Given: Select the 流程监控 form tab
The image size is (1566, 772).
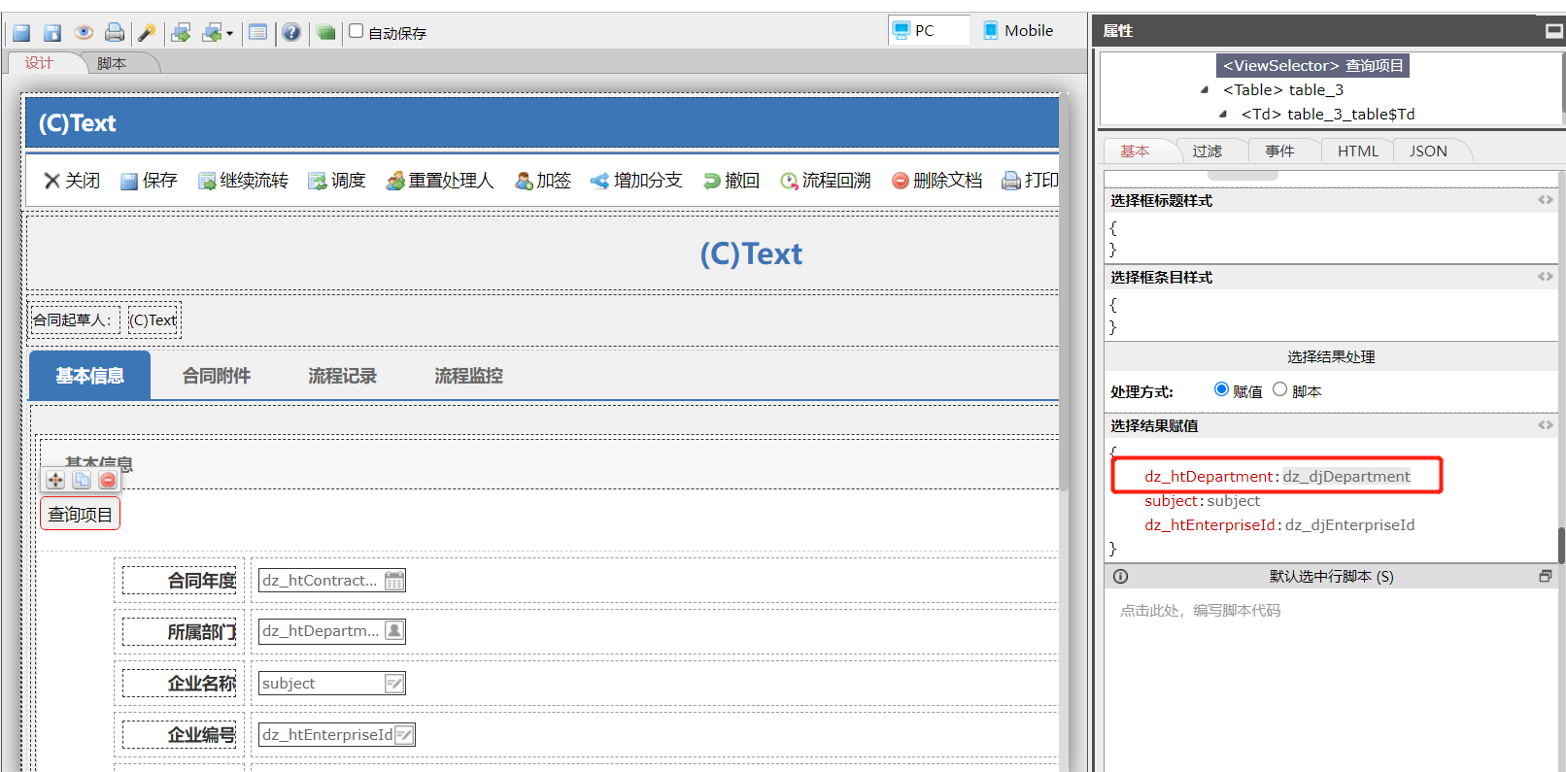Looking at the screenshot, I should pyautogui.click(x=468, y=376).
